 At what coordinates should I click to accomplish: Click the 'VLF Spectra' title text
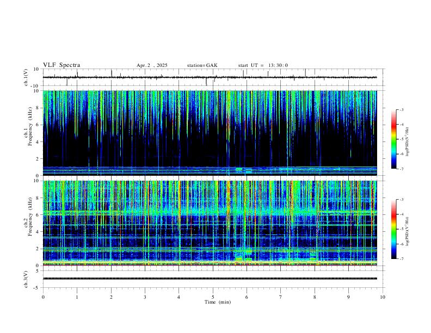(61, 65)
